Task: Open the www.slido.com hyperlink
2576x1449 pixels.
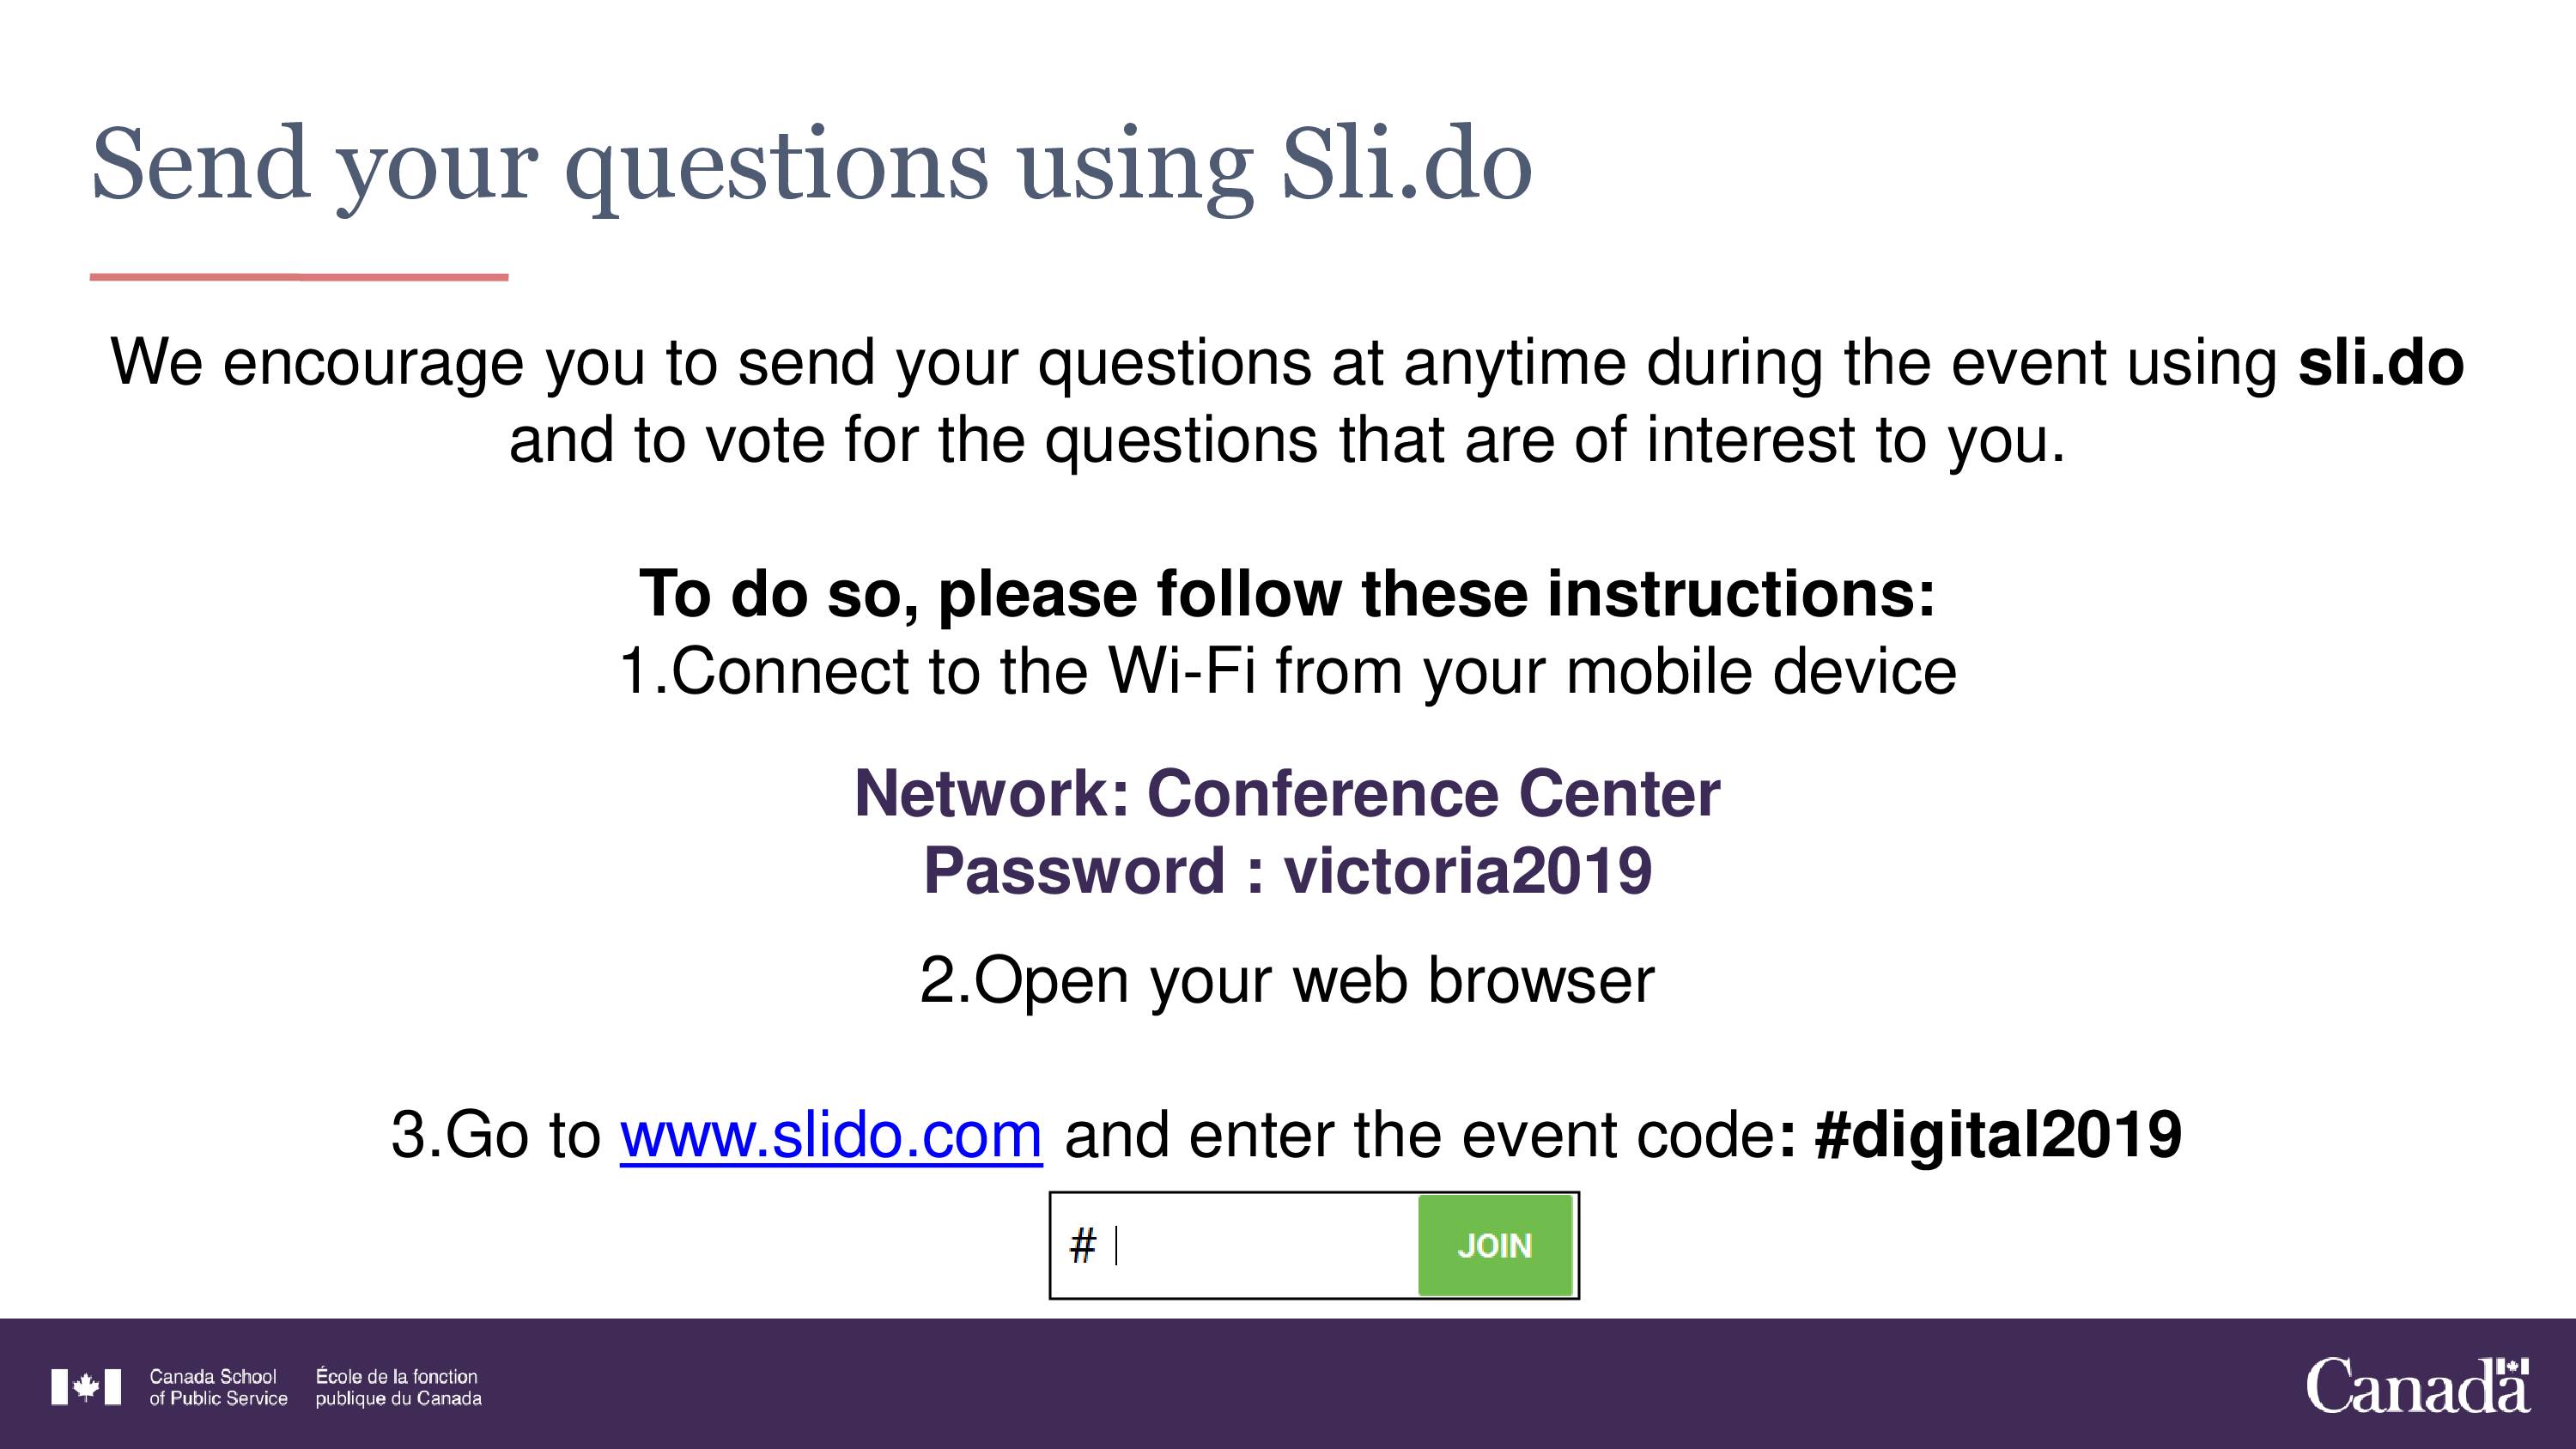Action: (831, 1135)
